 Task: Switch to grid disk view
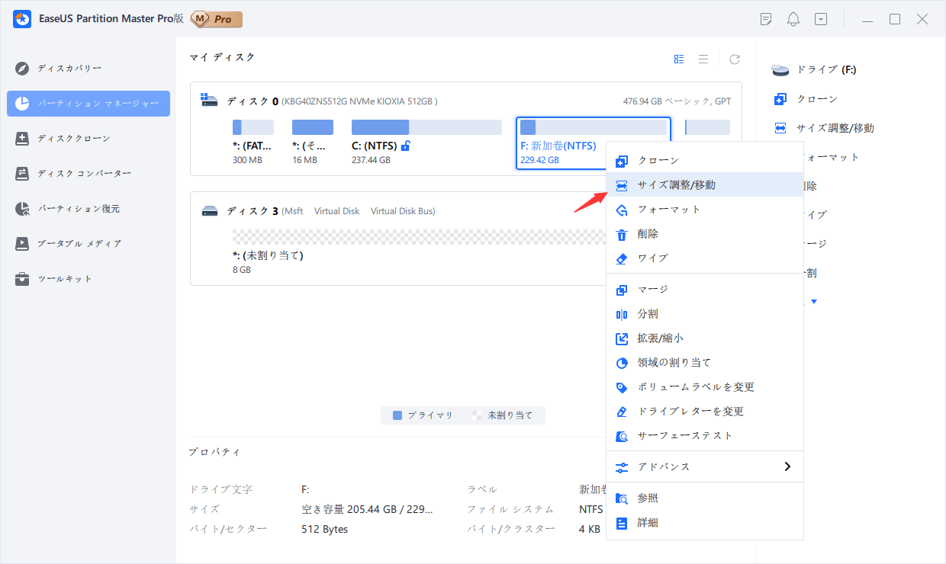click(x=679, y=59)
